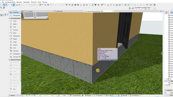Click the grid snap icon in top toolbar
Image resolution: width=173 pixels, height=97 pixels.
(40, 5)
